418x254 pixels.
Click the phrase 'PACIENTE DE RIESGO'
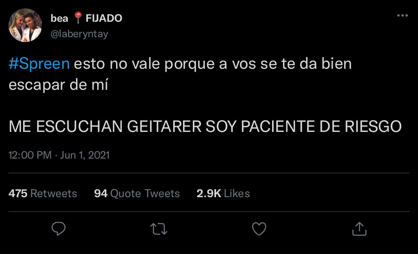pyautogui.click(x=321, y=126)
